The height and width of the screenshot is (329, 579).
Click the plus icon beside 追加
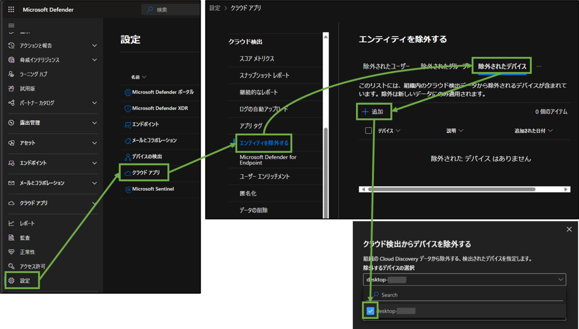(x=365, y=111)
